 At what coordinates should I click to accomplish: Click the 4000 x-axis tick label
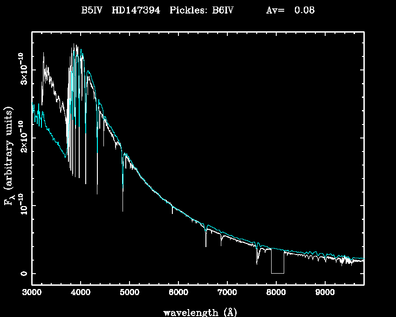(x=81, y=292)
